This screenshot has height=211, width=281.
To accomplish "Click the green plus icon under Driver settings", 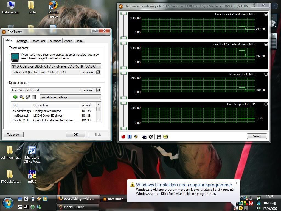I will coord(15,97).
